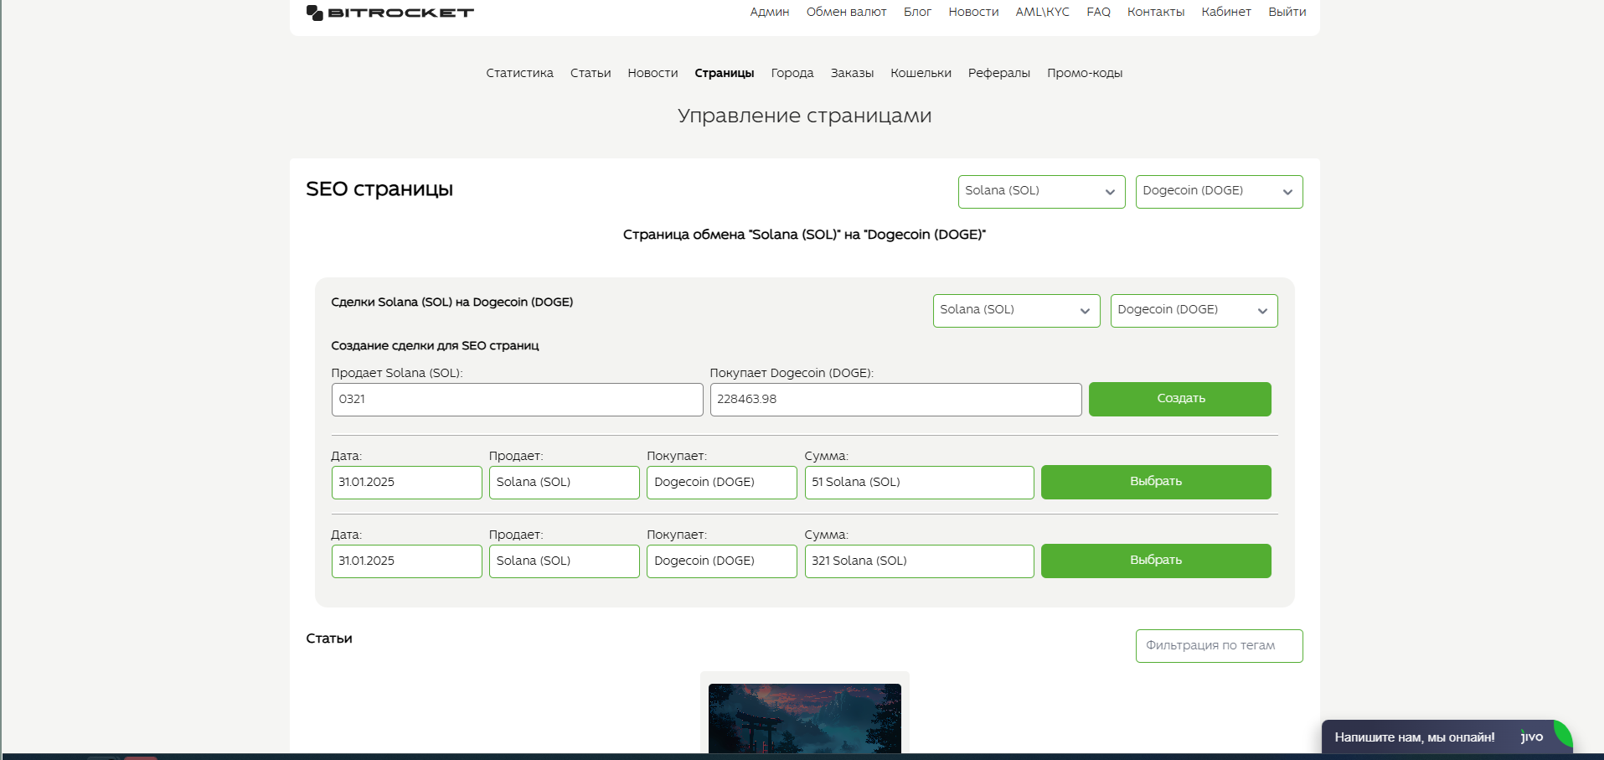Click Выбрать for the 321 Solana deal
The image size is (1604, 760).
pyautogui.click(x=1156, y=561)
